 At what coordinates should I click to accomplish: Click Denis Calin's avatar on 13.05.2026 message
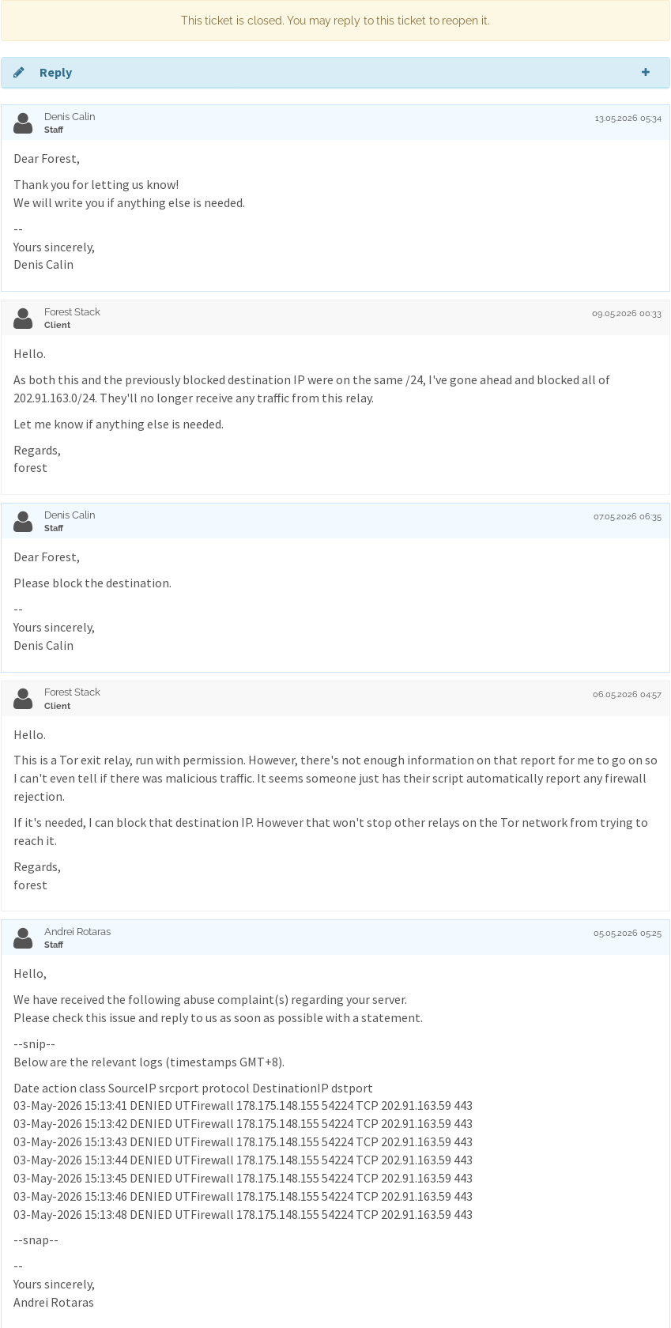pos(23,123)
